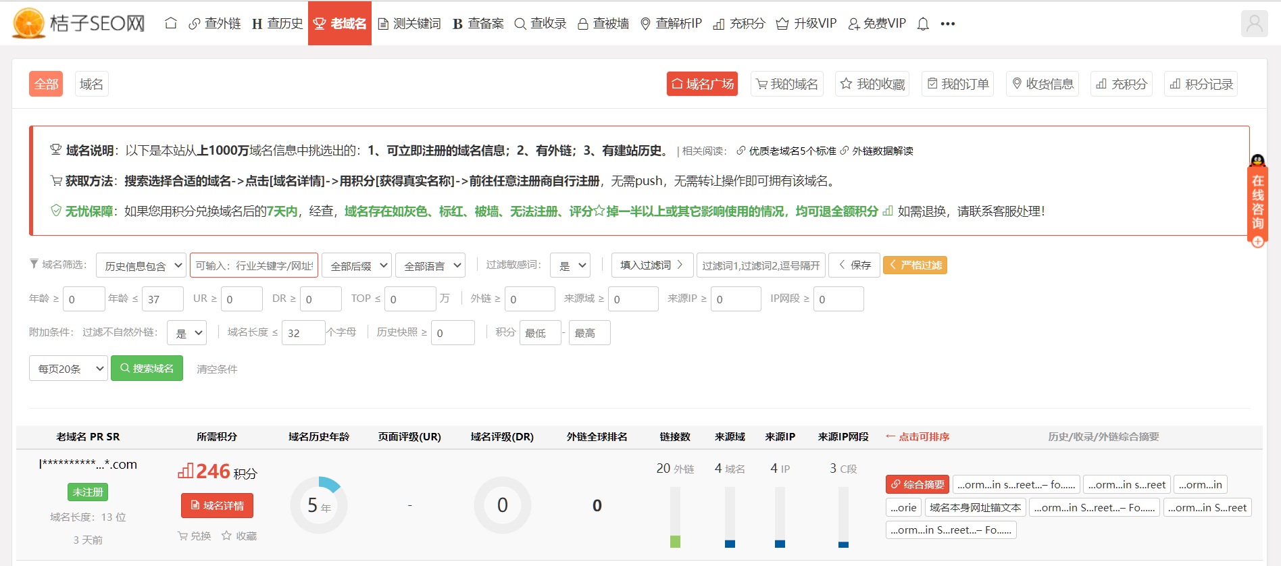The height and width of the screenshot is (566, 1281).
Task: Click the 来源IP ≥ input field
Action: [736, 299]
